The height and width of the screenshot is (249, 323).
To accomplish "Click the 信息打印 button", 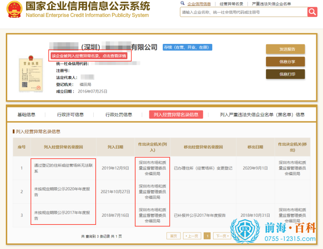I will [285, 74].
